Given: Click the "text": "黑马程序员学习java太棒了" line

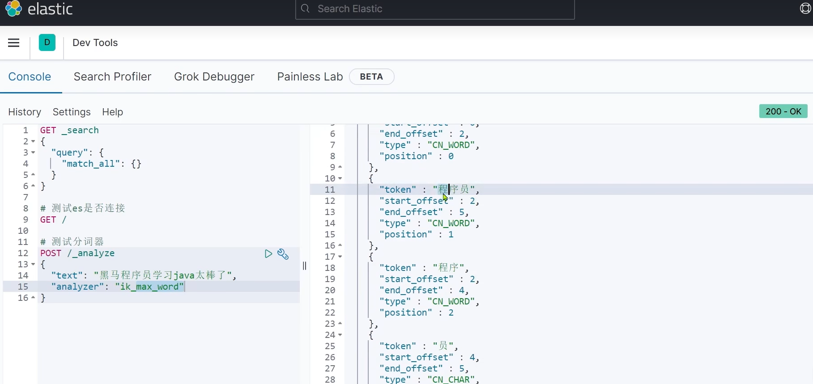Looking at the screenshot, I should coord(144,275).
